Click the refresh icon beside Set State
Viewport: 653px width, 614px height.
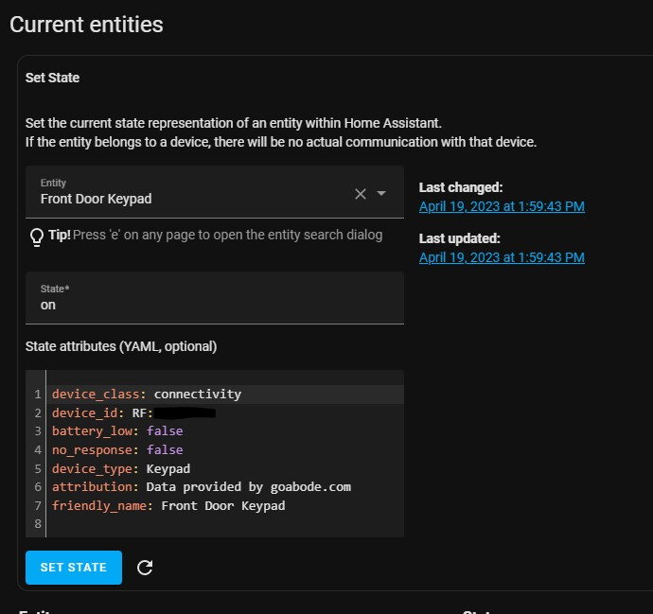pyautogui.click(x=145, y=568)
